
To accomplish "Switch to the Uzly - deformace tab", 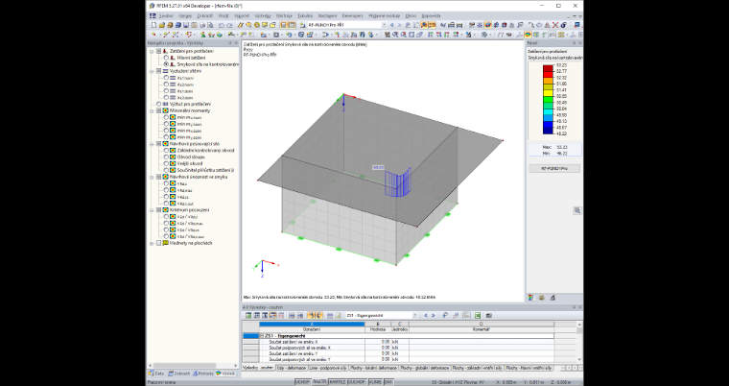I will [x=291, y=368].
